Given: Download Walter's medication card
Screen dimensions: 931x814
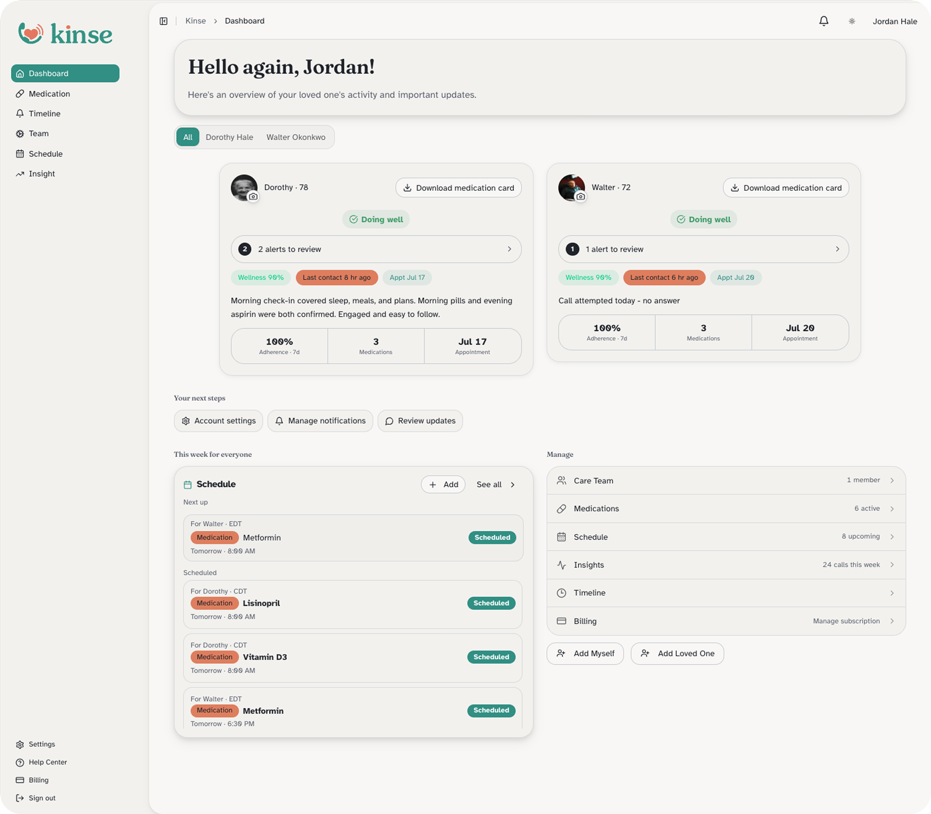Looking at the screenshot, I should 786,188.
